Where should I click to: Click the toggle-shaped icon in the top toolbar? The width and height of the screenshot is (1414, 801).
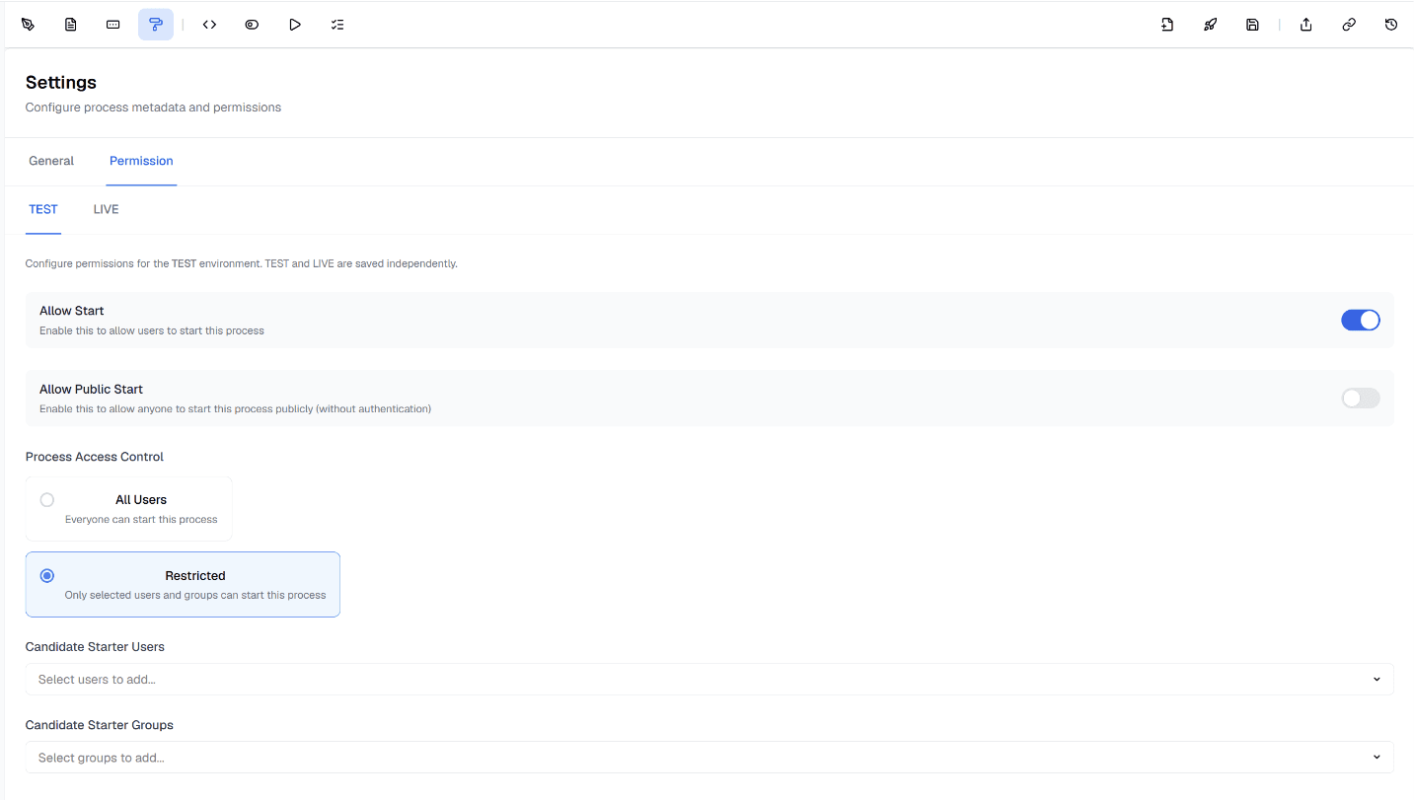coord(252,25)
